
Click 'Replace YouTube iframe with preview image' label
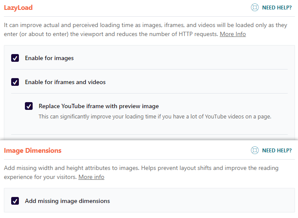coord(99,106)
